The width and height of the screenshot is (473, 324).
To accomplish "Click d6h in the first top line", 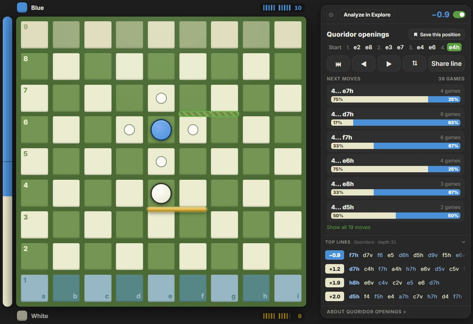I will click(x=404, y=255).
